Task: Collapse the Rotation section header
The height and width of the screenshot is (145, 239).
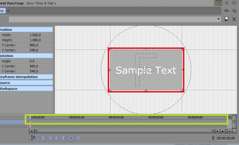Action: (26, 56)
